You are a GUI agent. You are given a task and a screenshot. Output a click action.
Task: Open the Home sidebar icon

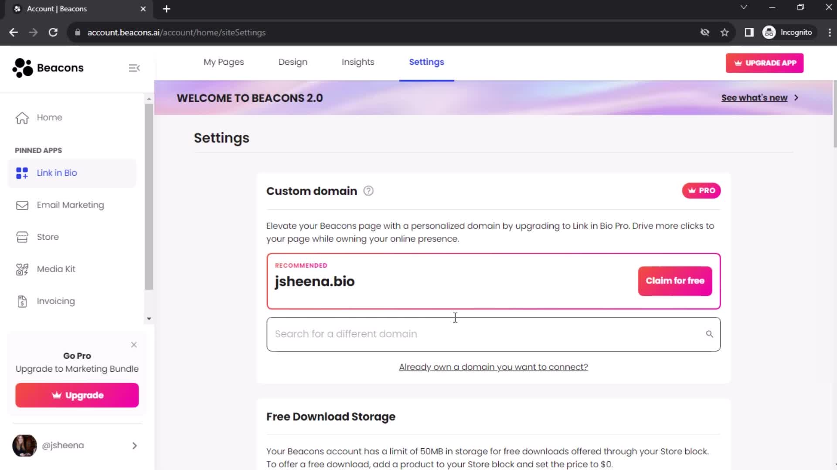(22, 117)
